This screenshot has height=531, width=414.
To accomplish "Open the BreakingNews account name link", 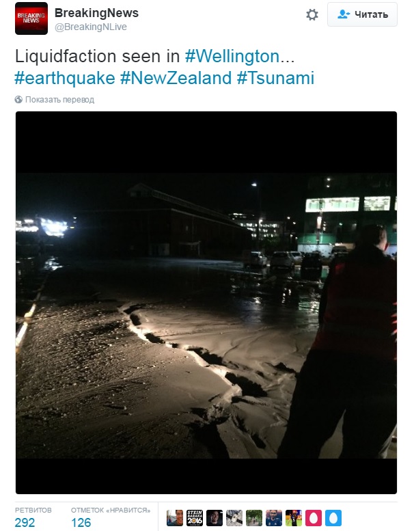I will tap(96, 13).
